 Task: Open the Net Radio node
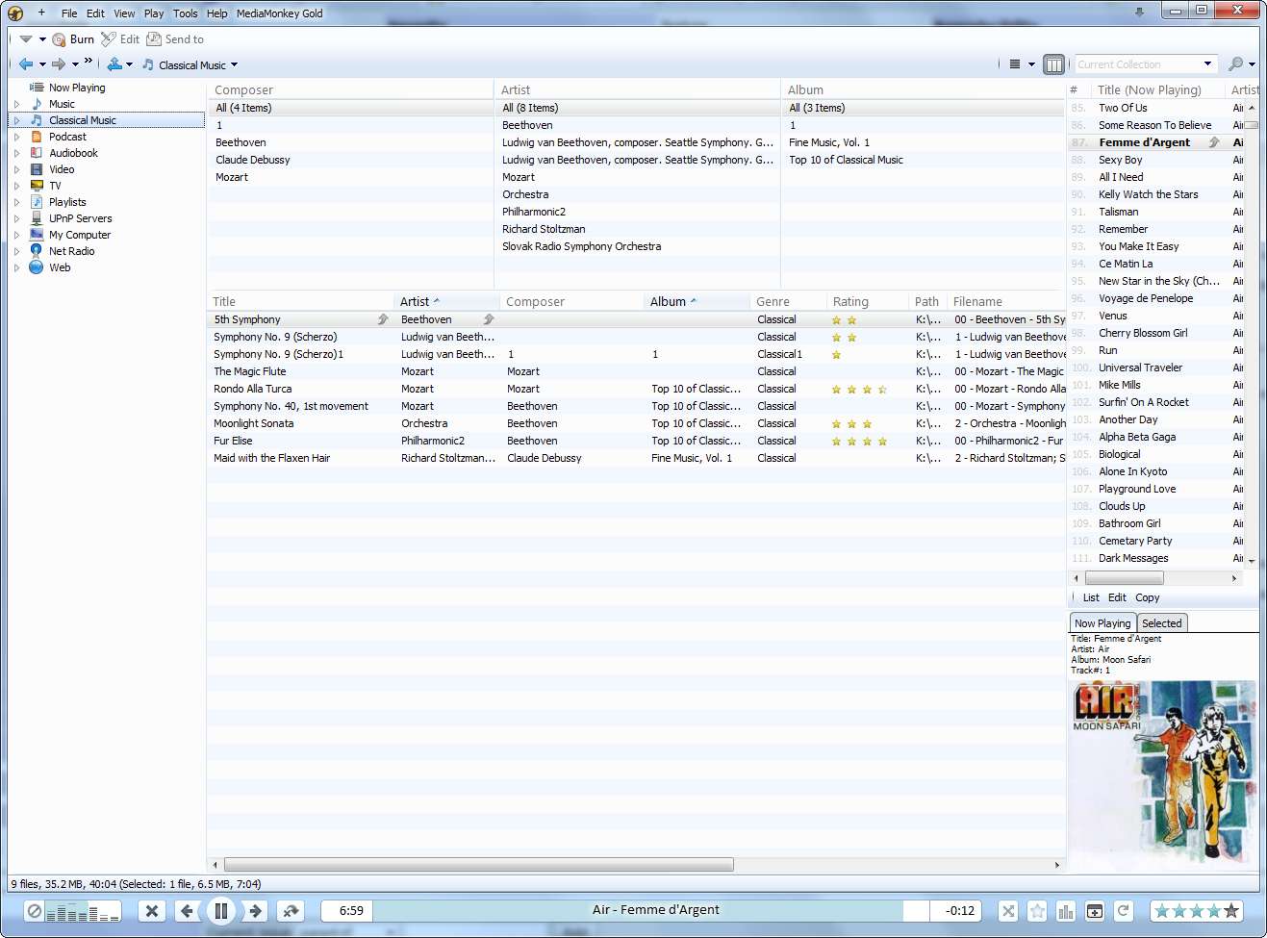point(71,251)
